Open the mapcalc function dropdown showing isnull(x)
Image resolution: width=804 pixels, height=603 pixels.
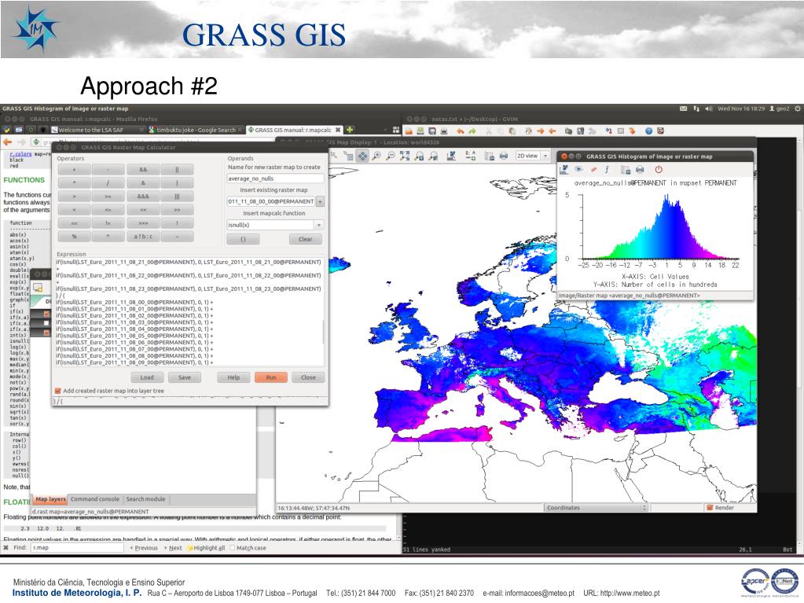pos(319,225)
